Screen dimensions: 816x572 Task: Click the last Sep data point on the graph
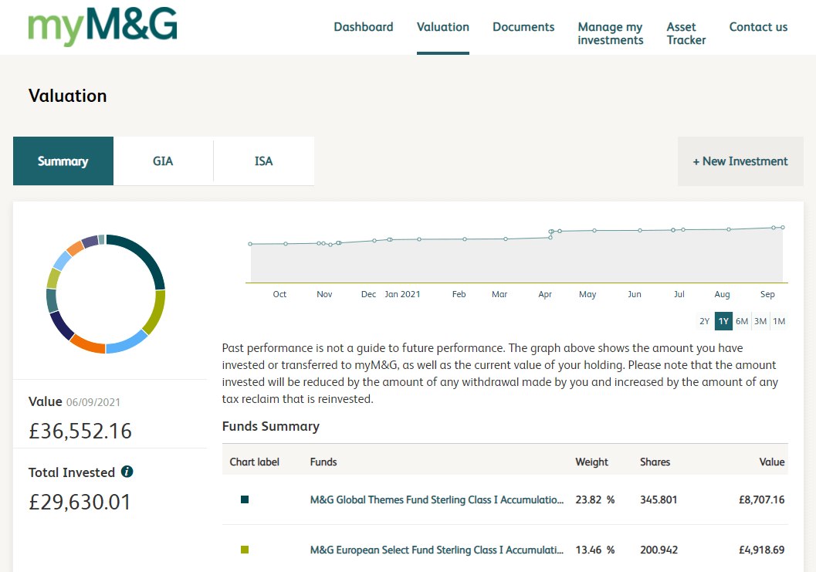coord(783,228)
